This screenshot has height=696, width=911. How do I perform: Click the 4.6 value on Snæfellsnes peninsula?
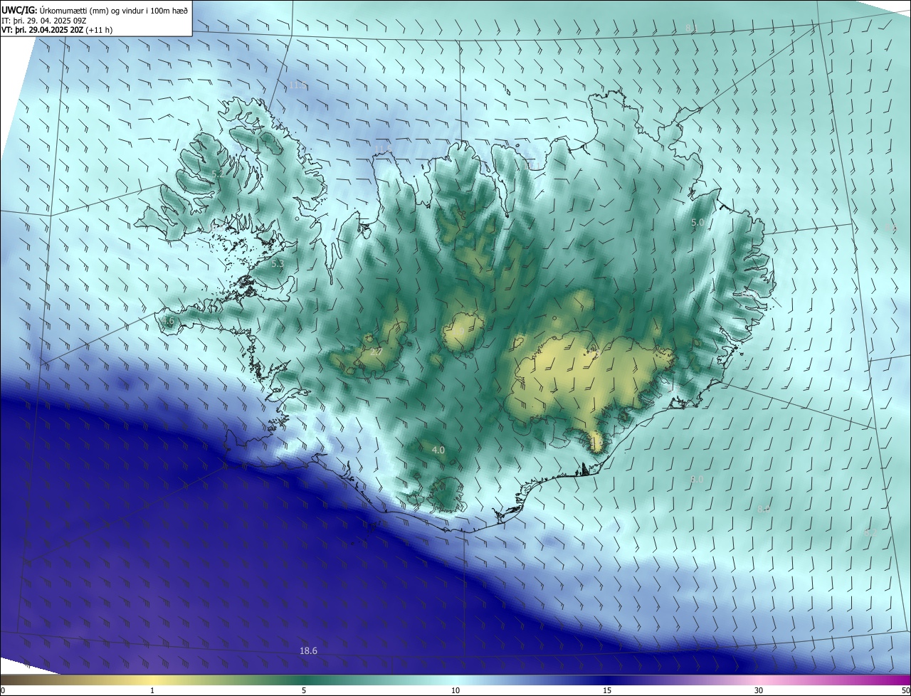(167, 321)
